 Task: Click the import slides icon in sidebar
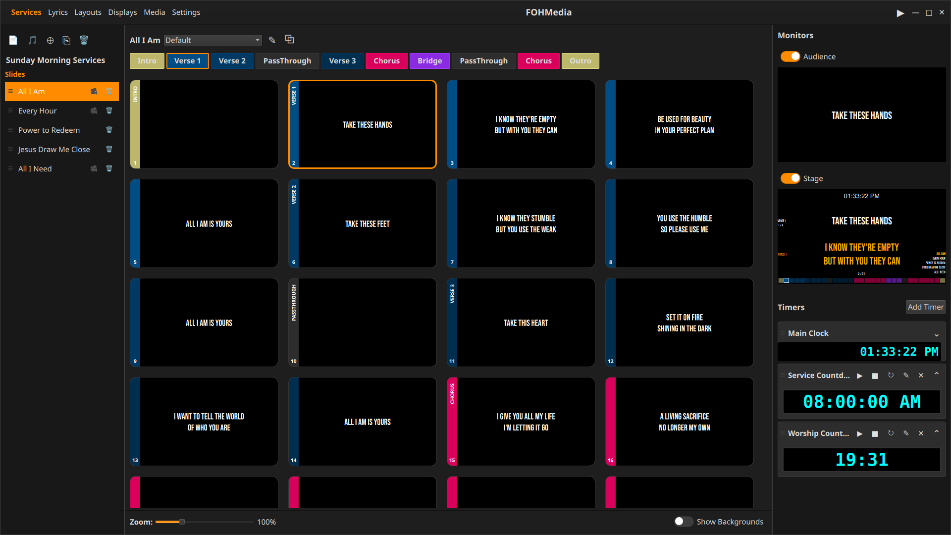click(x=66, y=40)
